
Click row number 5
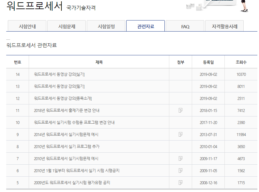[18, 183]
